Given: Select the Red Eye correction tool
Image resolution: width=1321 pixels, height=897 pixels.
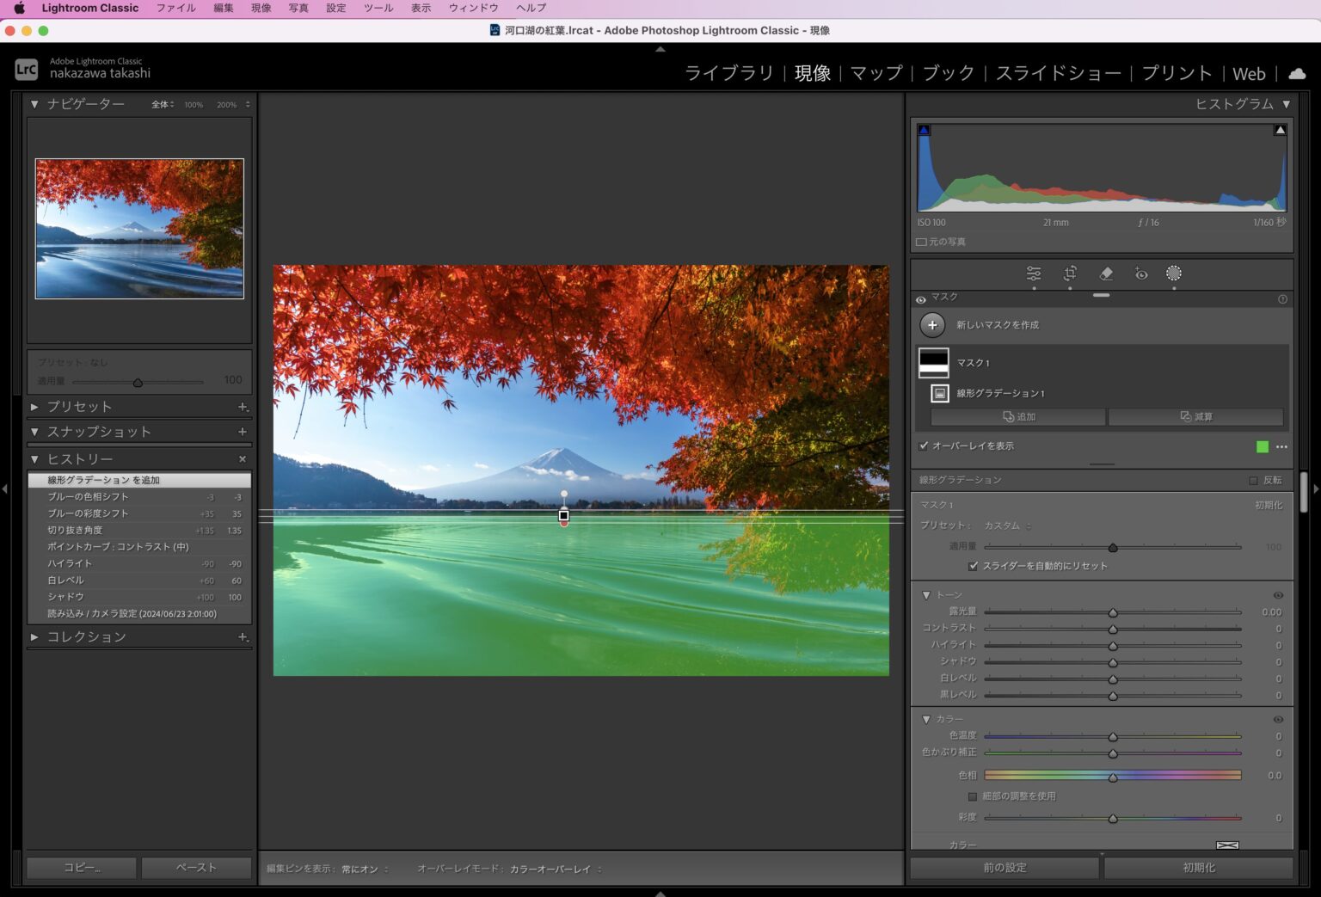Looking at the screenshot, I should pyautogui.click(x=1140, y=273).
